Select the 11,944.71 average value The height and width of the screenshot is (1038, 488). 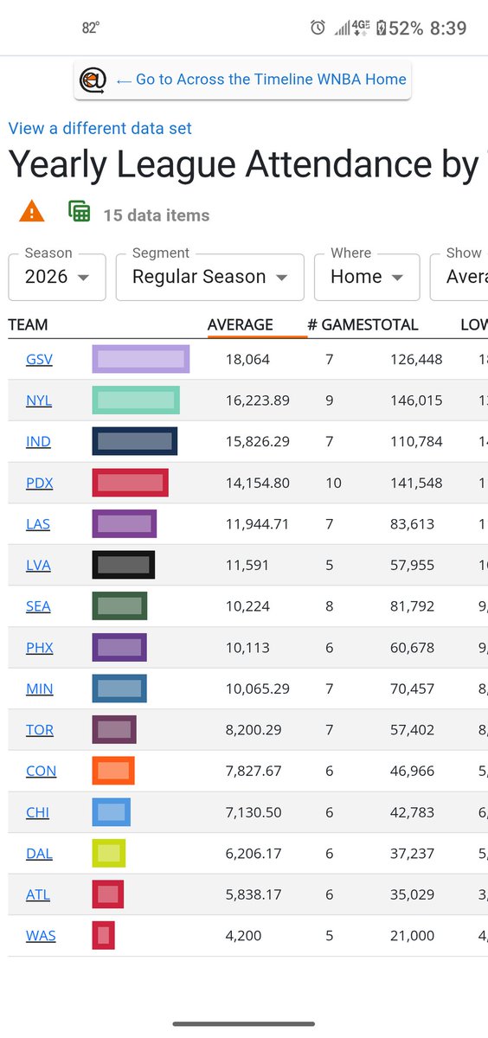(x=256, y=523)
